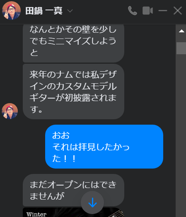The height and width of the screenshot is (217, 186).
Task: Minimize the chat window
Action: 163,10
